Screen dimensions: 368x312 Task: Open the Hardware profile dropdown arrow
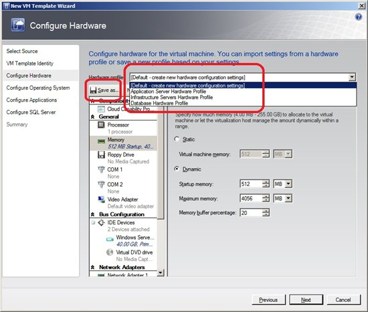352,77
